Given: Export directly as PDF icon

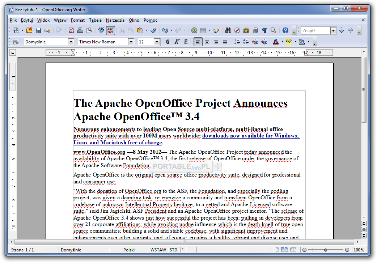Looking at the screenshot, I should 71,30.
